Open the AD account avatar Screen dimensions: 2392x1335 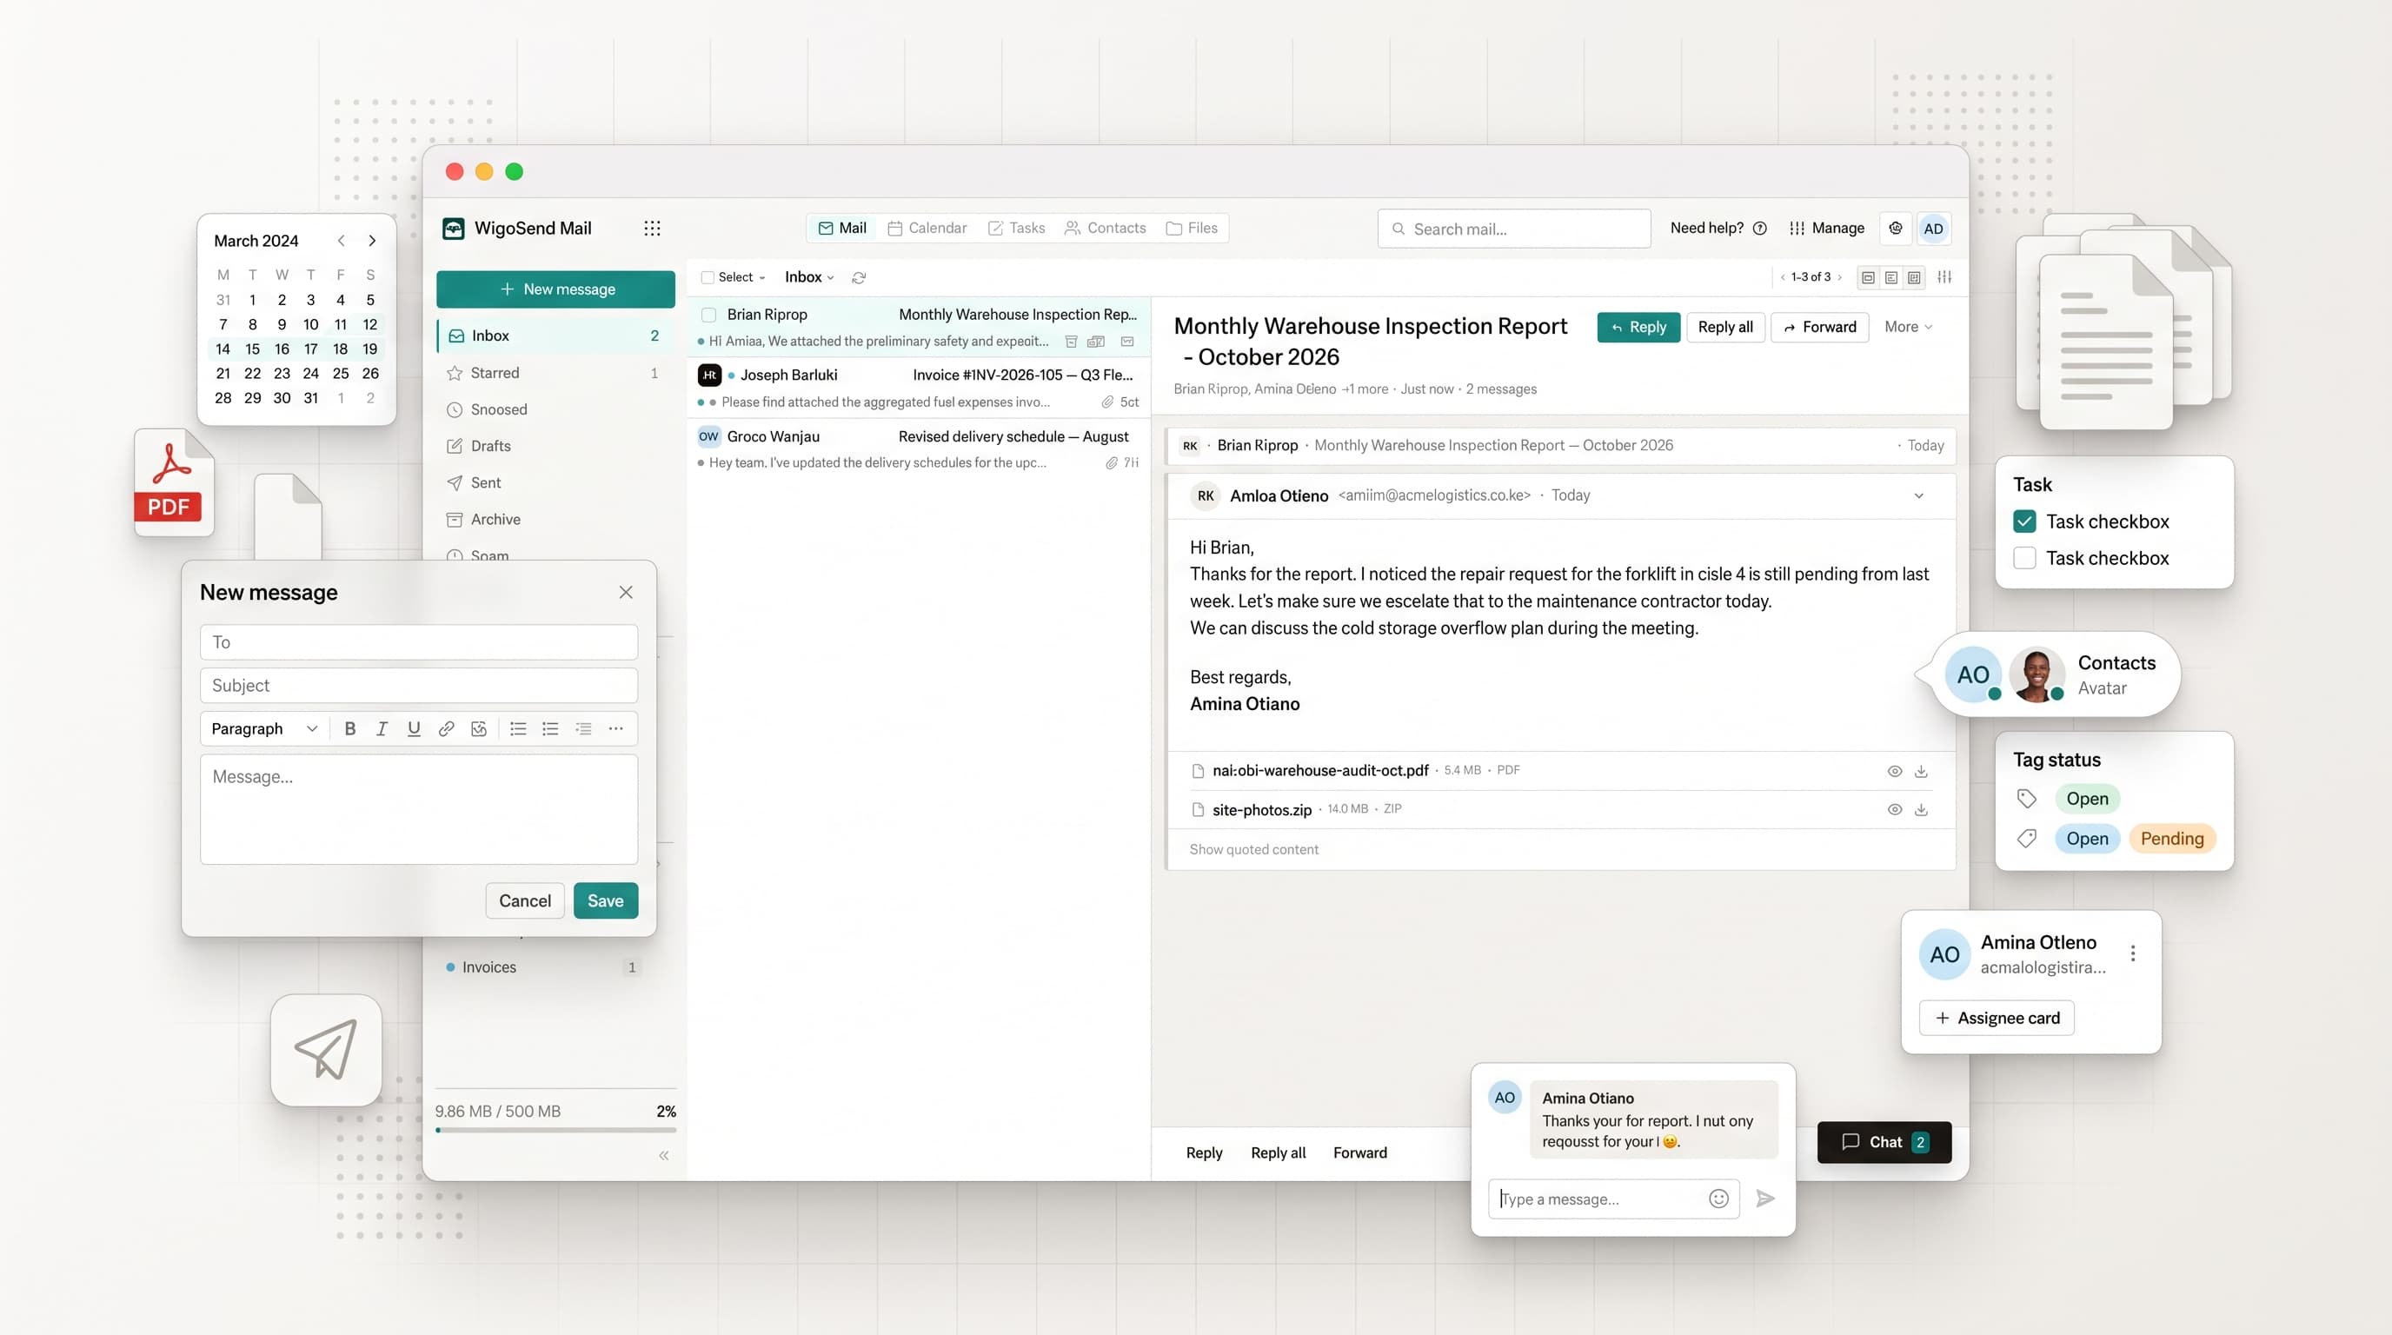pyautogui.click(x=1933, y=229)
